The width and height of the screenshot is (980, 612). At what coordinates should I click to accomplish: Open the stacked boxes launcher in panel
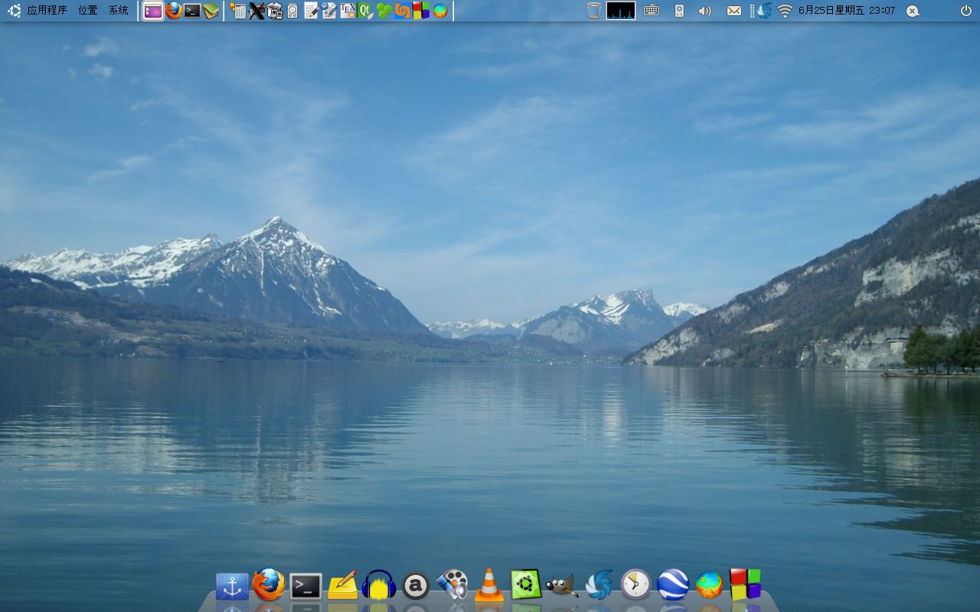tap(275, 11)
